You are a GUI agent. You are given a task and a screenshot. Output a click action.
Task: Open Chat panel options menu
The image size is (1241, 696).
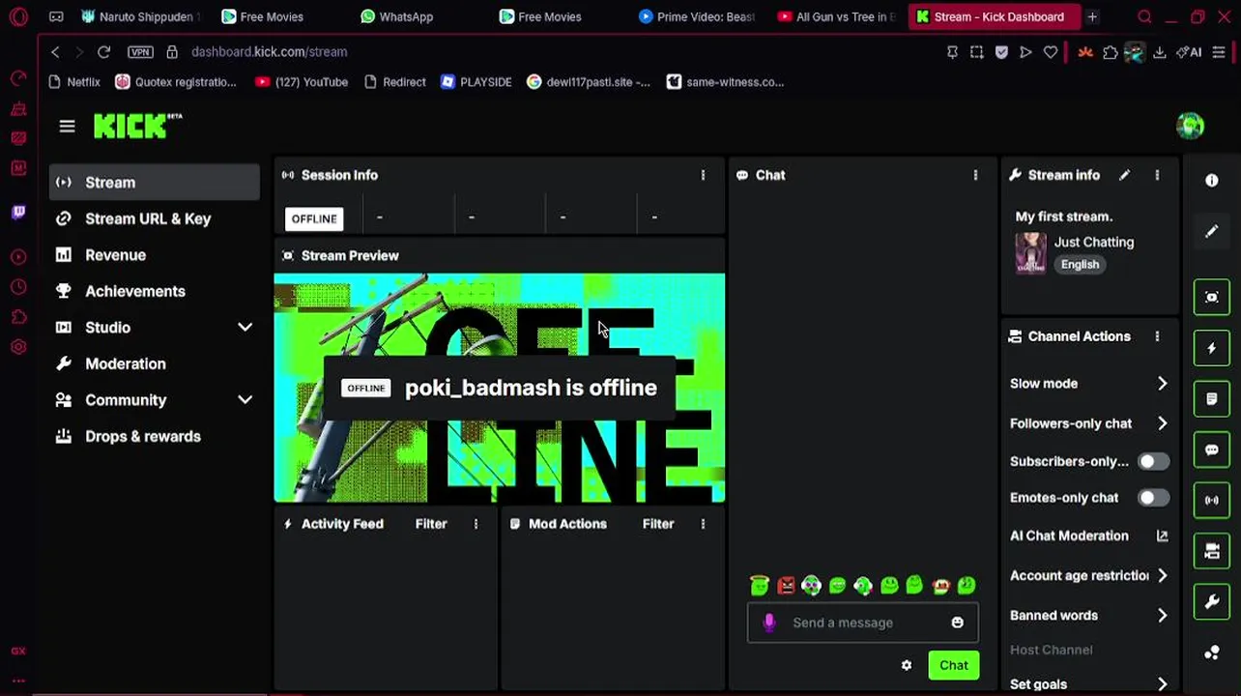point(975,175)
